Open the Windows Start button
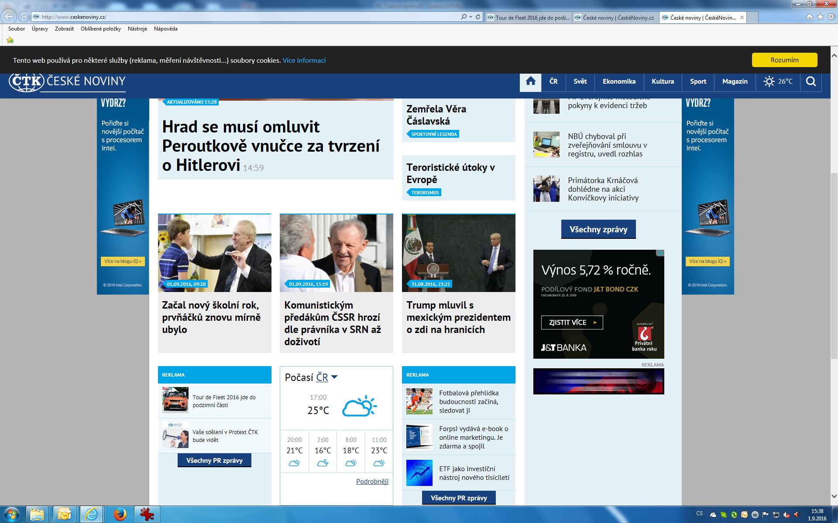This screenshot has width=838, height=523. point(11,515)
